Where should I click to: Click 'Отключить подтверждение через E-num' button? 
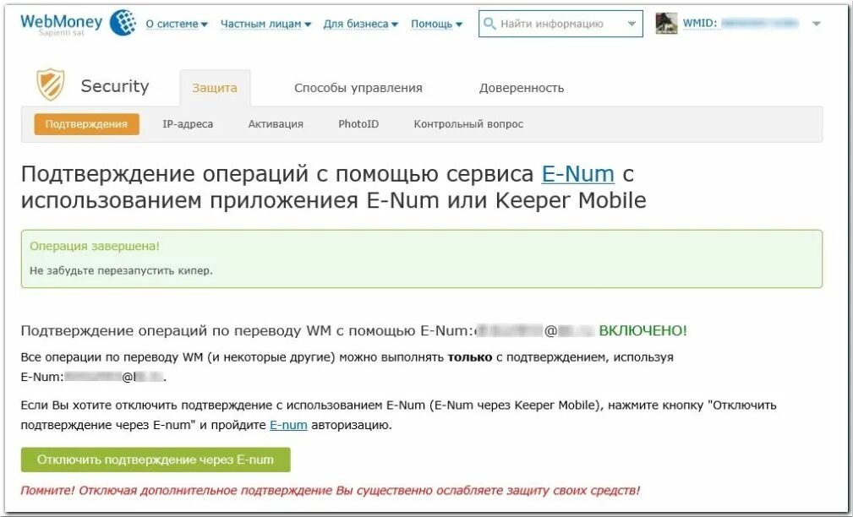[156, 460]
